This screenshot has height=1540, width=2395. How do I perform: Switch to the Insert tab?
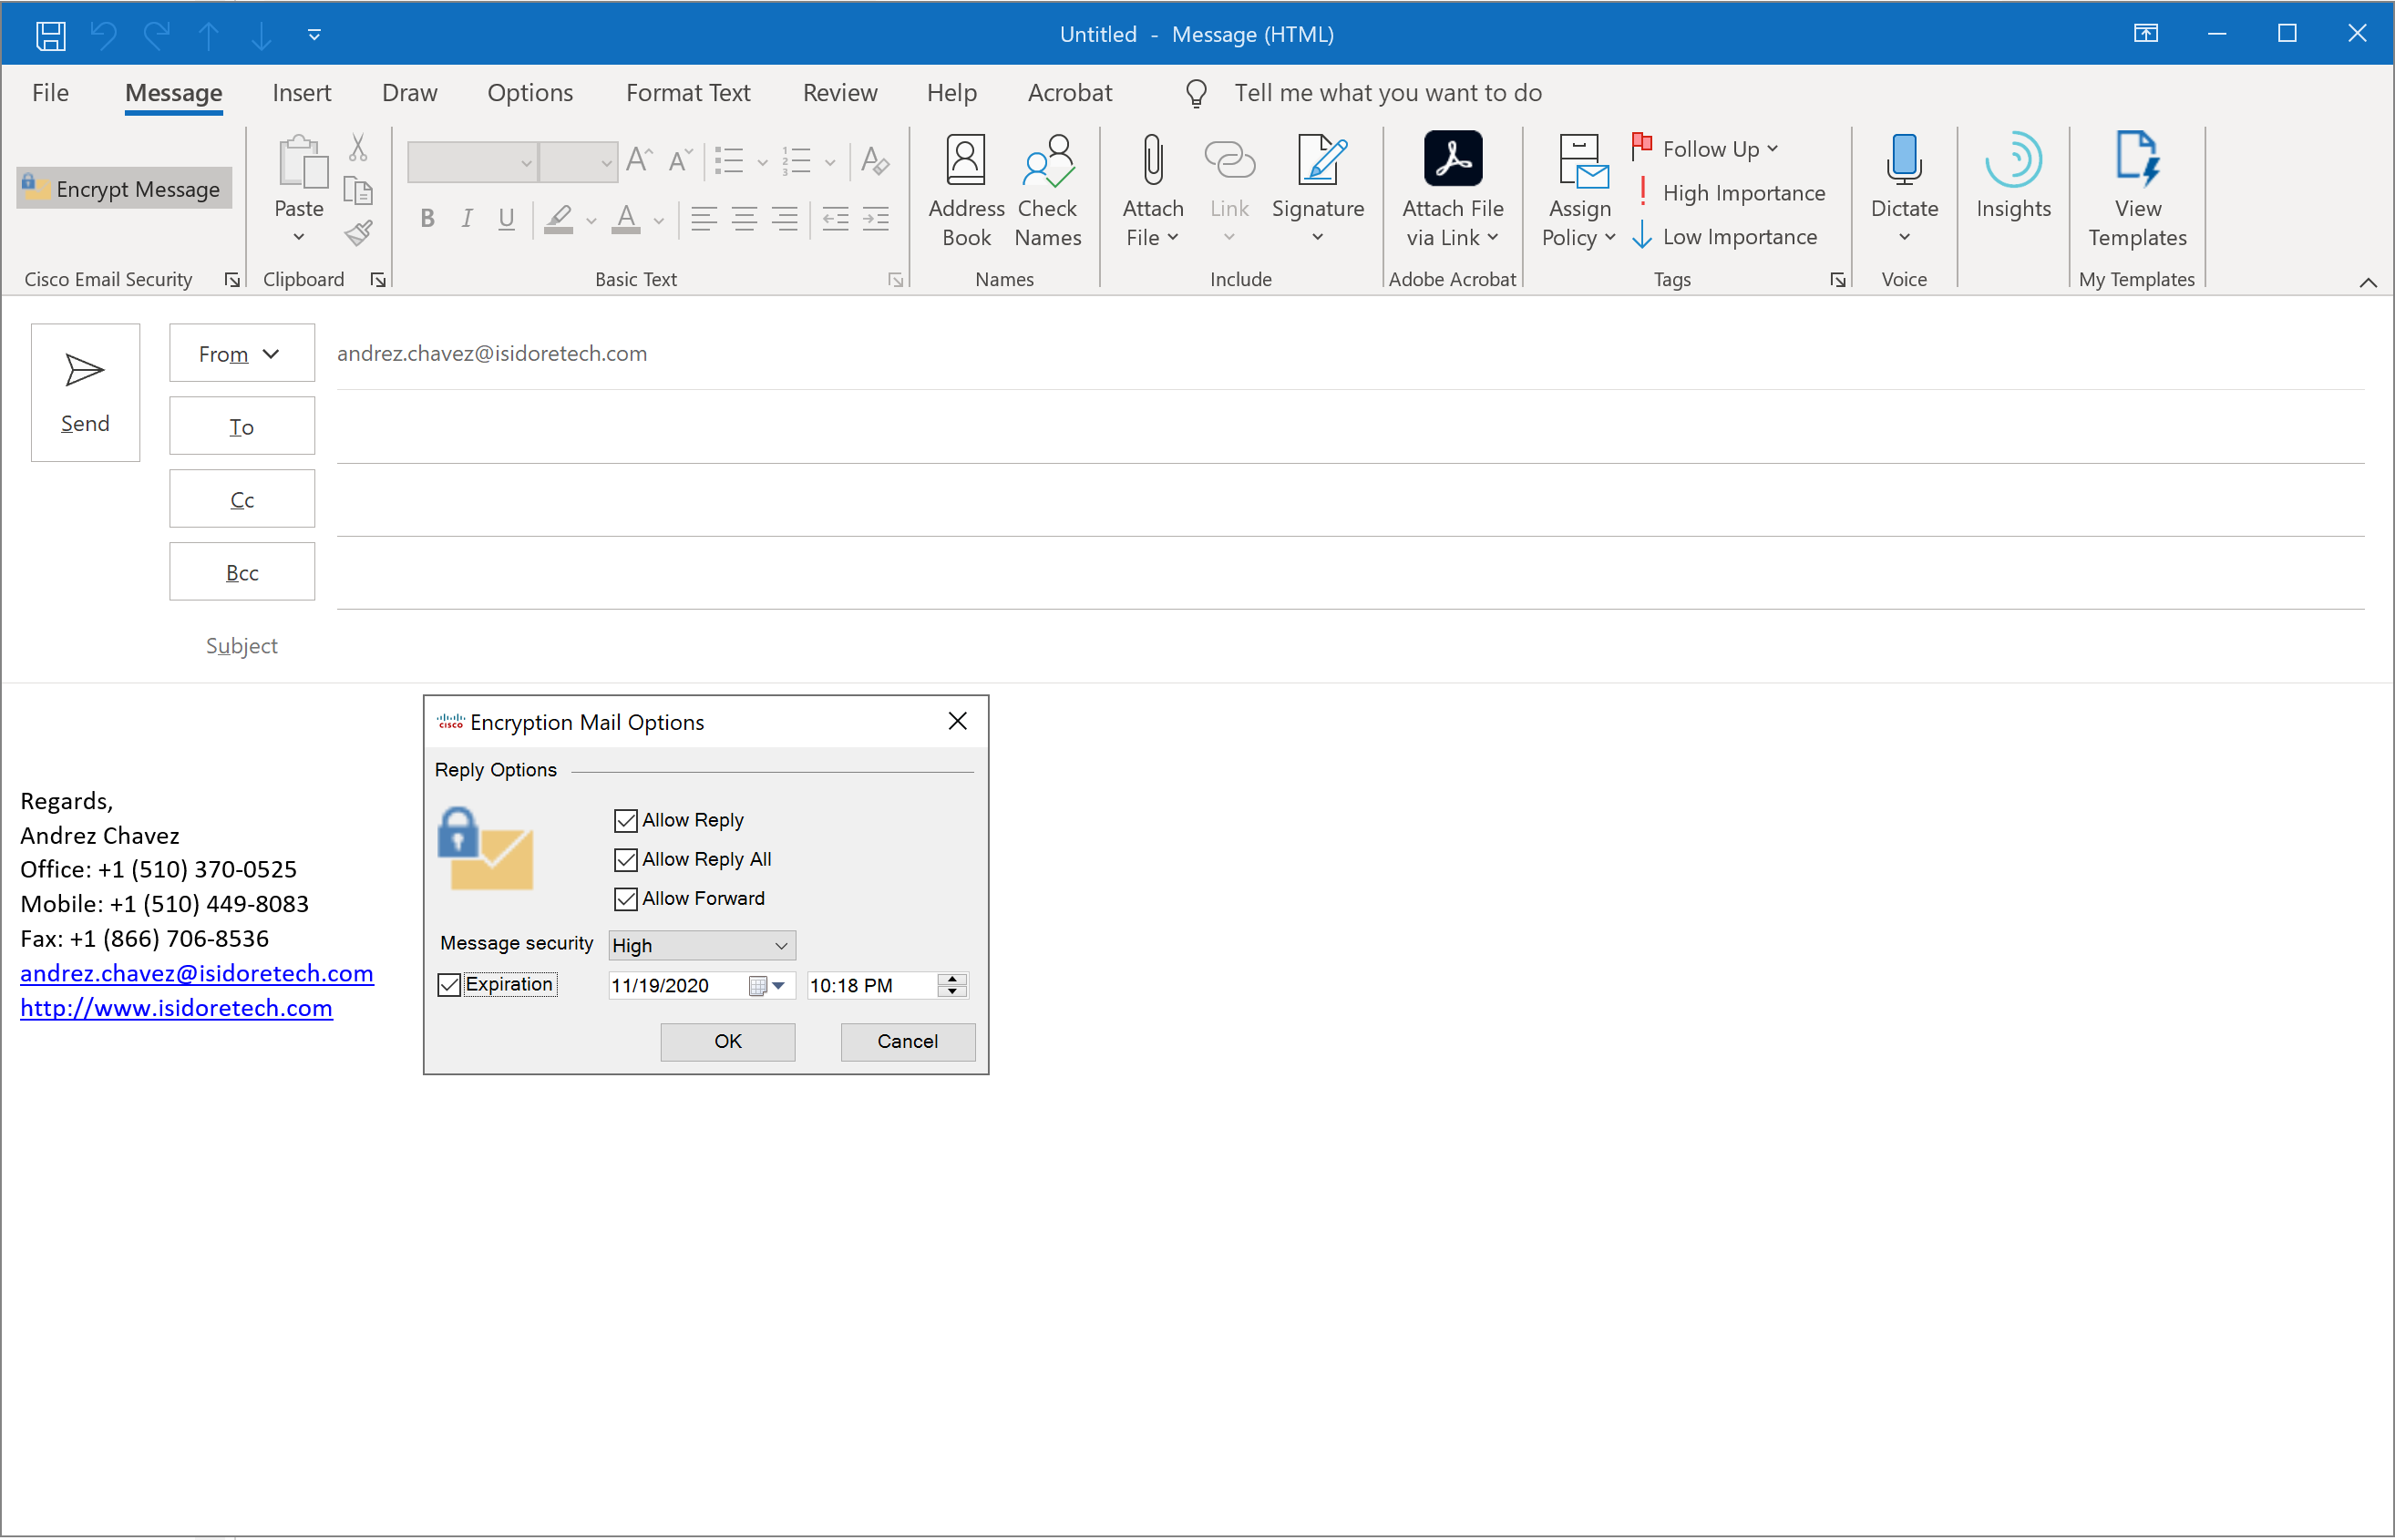pyautogui.click(x=301, y=93)
